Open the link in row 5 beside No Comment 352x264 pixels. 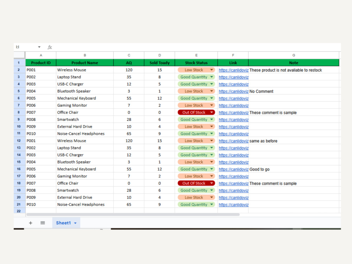point(233,92)
